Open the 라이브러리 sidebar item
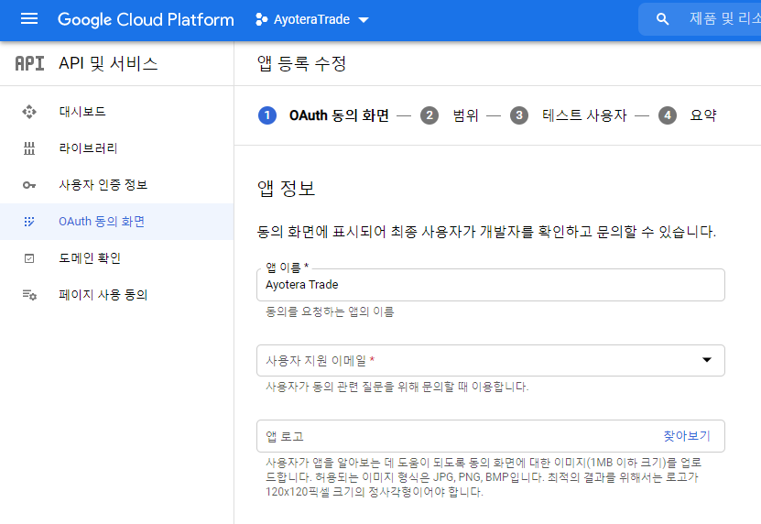This screenshot has width=761, height=524. click(116, 148)
